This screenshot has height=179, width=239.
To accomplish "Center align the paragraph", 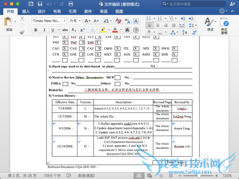I will [158, 25].
